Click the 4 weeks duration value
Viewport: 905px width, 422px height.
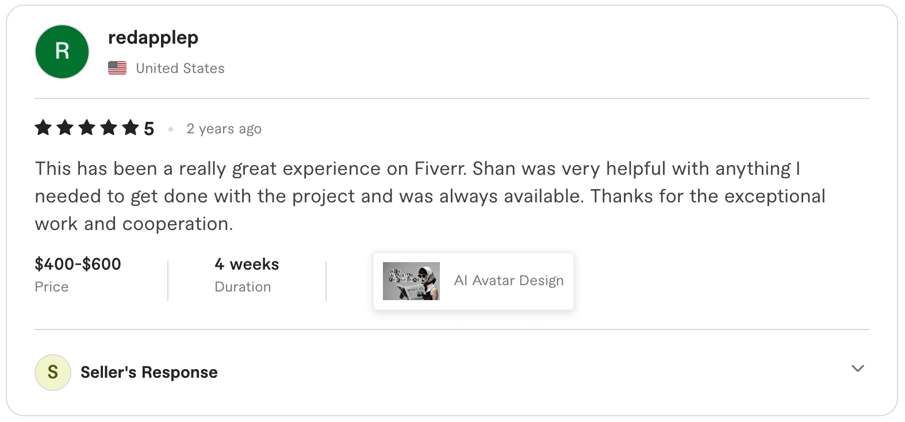pyautogui.click(x=246, y=264)
